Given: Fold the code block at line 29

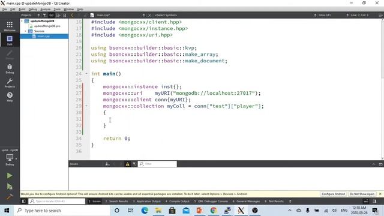Looking at the screenshot, I should [x=86, y=106].
